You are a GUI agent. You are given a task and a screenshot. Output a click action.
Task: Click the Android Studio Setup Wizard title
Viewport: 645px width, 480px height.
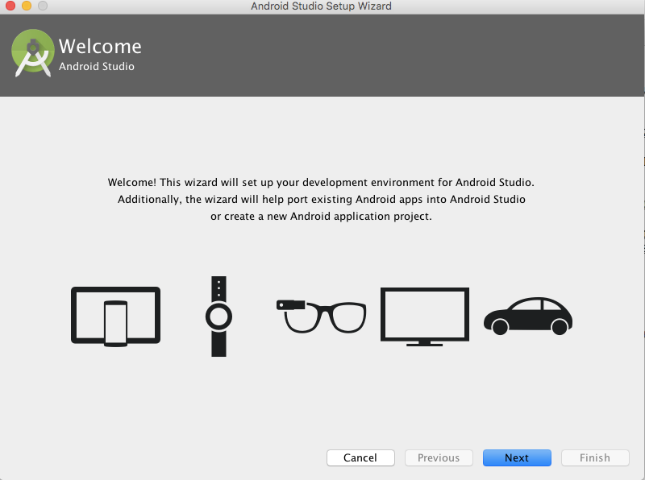[x=322, y=6]
